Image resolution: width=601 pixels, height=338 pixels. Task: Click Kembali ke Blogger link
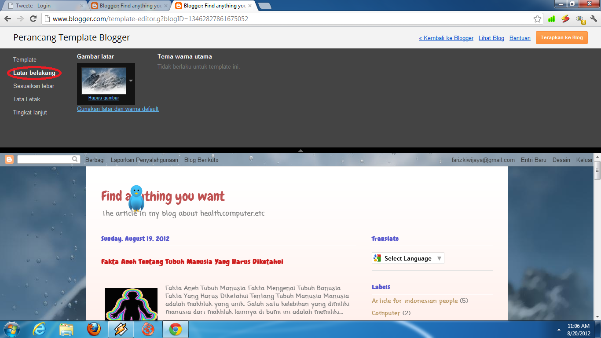click(446, 38)
